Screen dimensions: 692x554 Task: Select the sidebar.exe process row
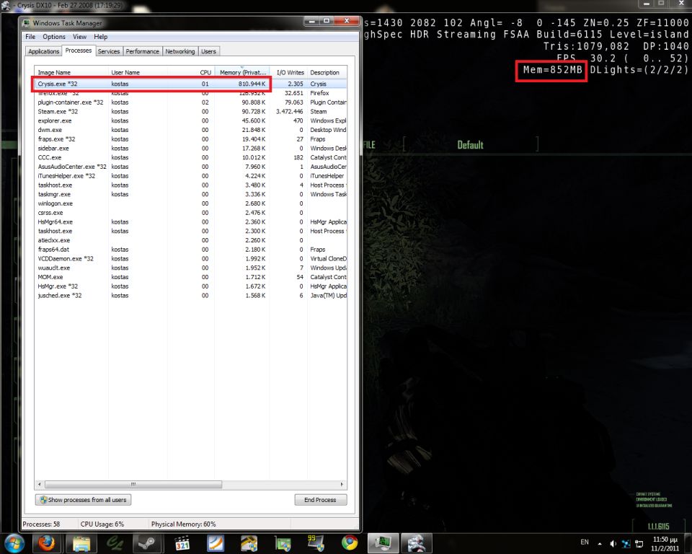tap(190, 148)
